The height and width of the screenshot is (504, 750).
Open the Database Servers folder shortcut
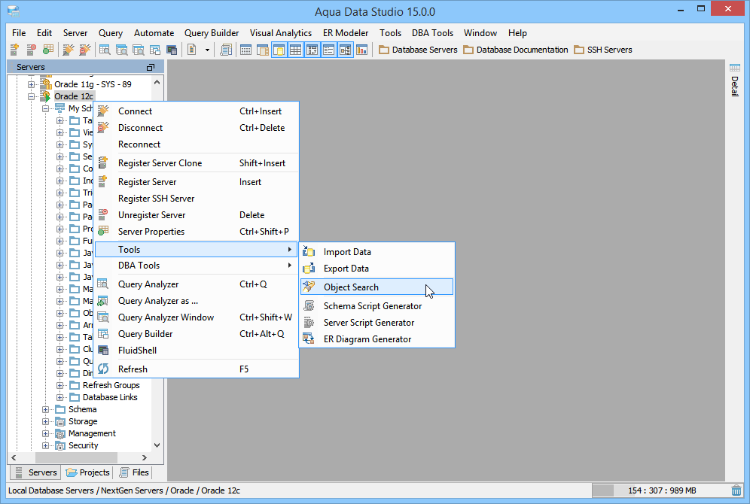point(418,50)
